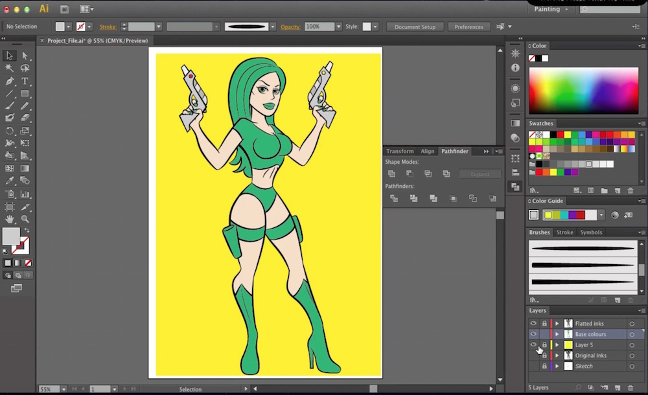Open the Opacity dropdown

pyautogui.click(x=338, y=27)
